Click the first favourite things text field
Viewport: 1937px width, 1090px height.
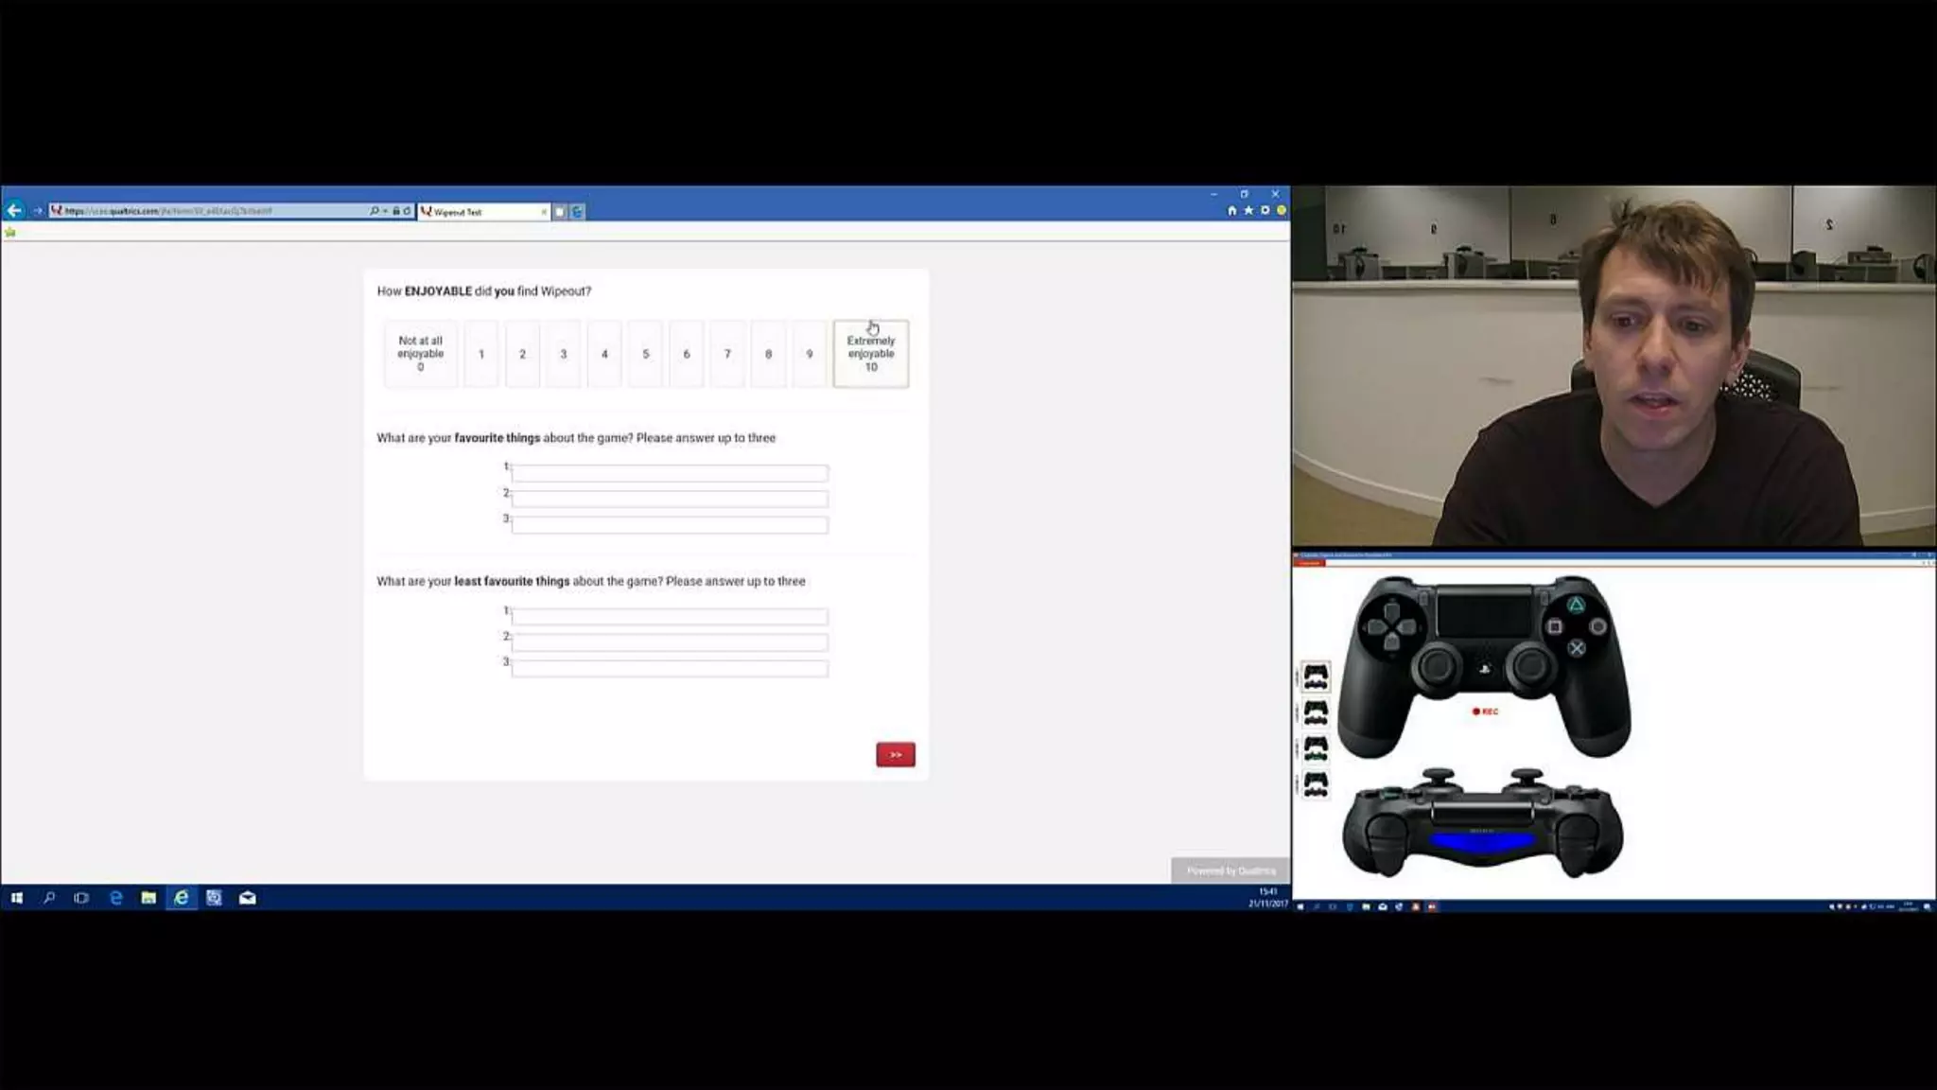pos(670,473)
